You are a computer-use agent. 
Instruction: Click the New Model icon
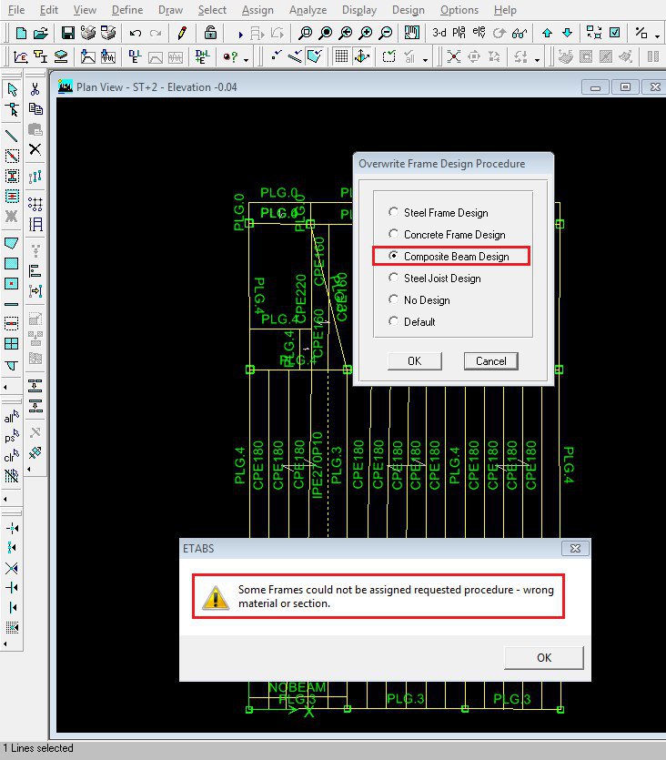(x=20, y=33)
